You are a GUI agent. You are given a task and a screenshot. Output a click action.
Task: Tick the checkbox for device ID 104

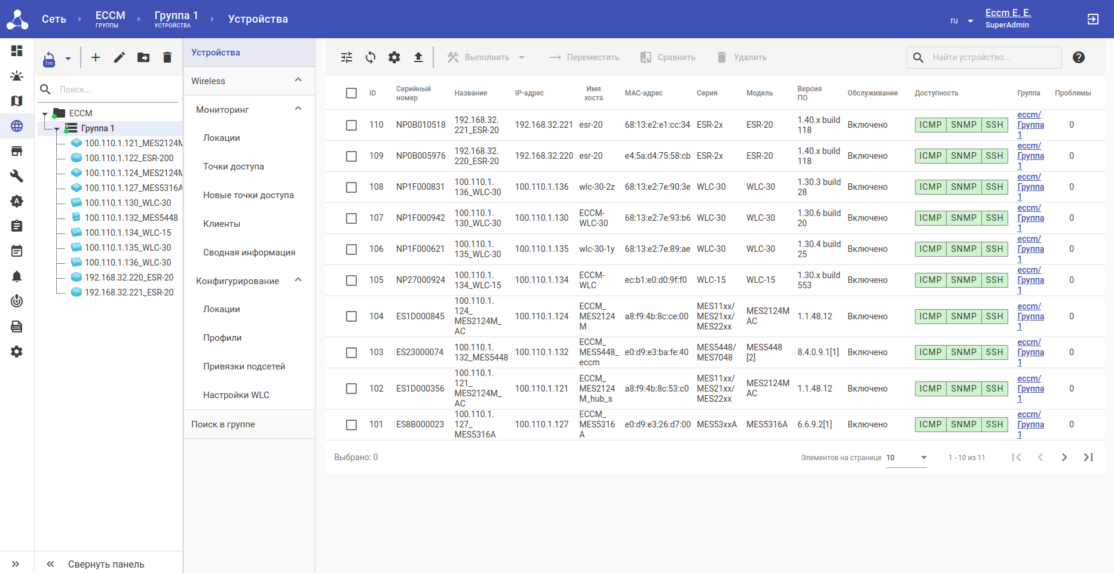click(351, 316)
